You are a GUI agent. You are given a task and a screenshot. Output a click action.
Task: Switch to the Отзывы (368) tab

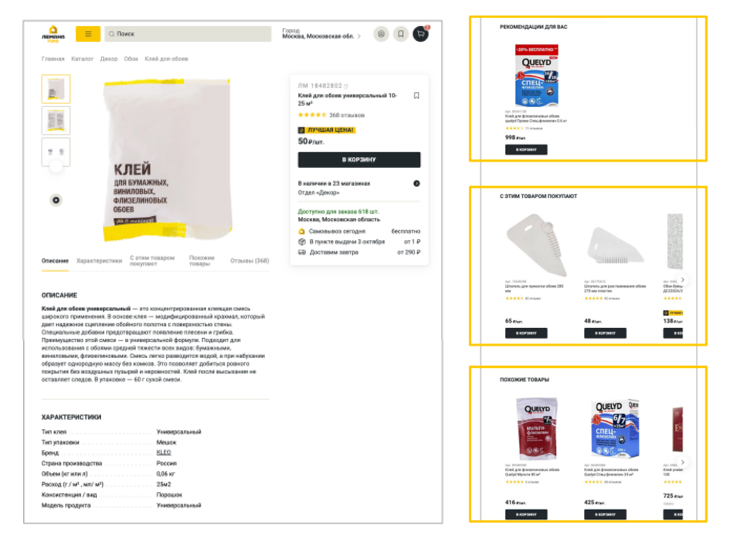(250, 261)
